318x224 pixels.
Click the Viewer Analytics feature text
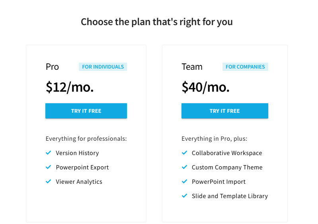click(x=79, y=182)
